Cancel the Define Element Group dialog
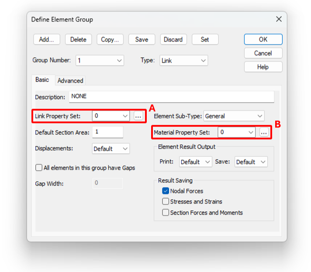Image resolution: width=311 pixels, height=272 pixels. (x=263, y=53)
